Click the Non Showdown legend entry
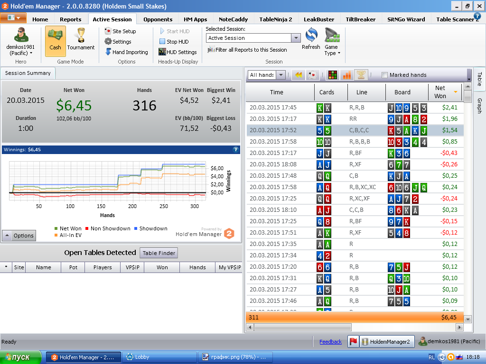Screen dimensions: 486x364 pos(108,228)
